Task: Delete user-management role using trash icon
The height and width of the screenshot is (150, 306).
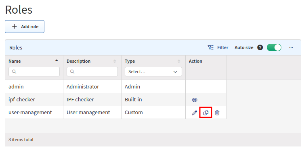Action: 217,113
